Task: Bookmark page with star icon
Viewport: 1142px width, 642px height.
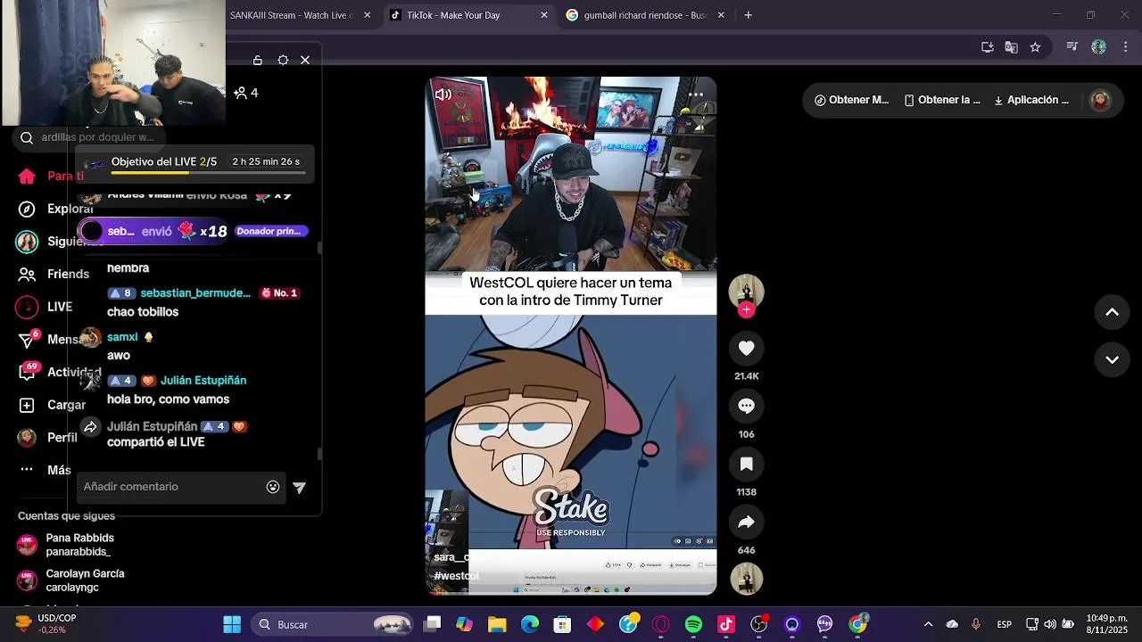Action: [1035, 47]
